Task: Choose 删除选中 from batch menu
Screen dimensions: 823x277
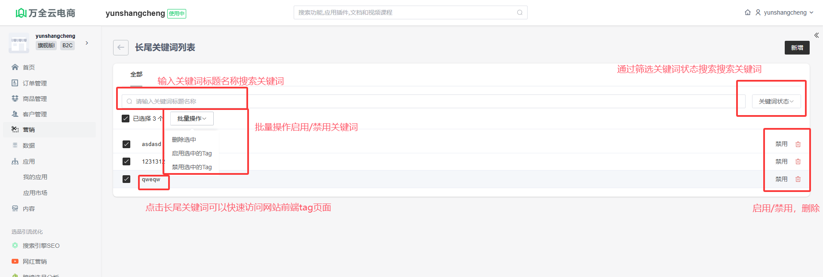Action: click(184, 140)
